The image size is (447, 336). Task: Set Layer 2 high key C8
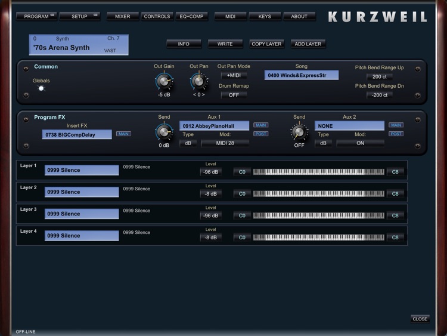click(395, 194)
